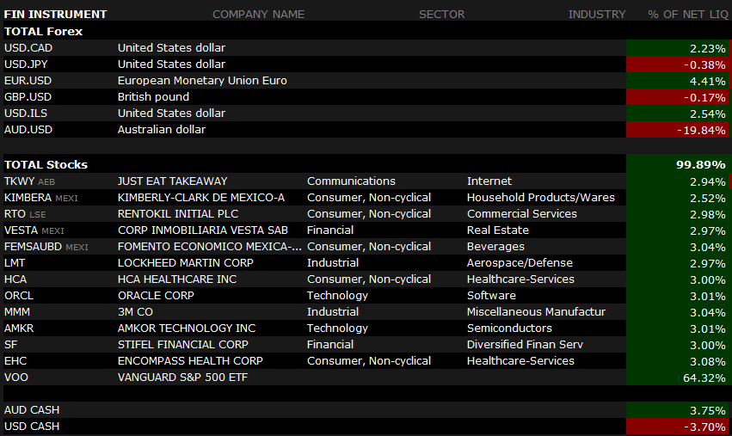Click the 99.89% TOTAL Stocks value
Image resolution: width=732 pixels, height=436 pixels.
coord(701,165)
